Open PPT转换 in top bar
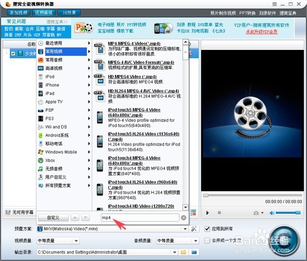Screen dimensions: 307x261 [x=247, y=13]
